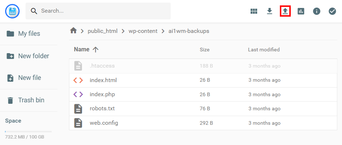Switch view with the grid icon
Screen dimensions: 342x145
coord(254,11)
